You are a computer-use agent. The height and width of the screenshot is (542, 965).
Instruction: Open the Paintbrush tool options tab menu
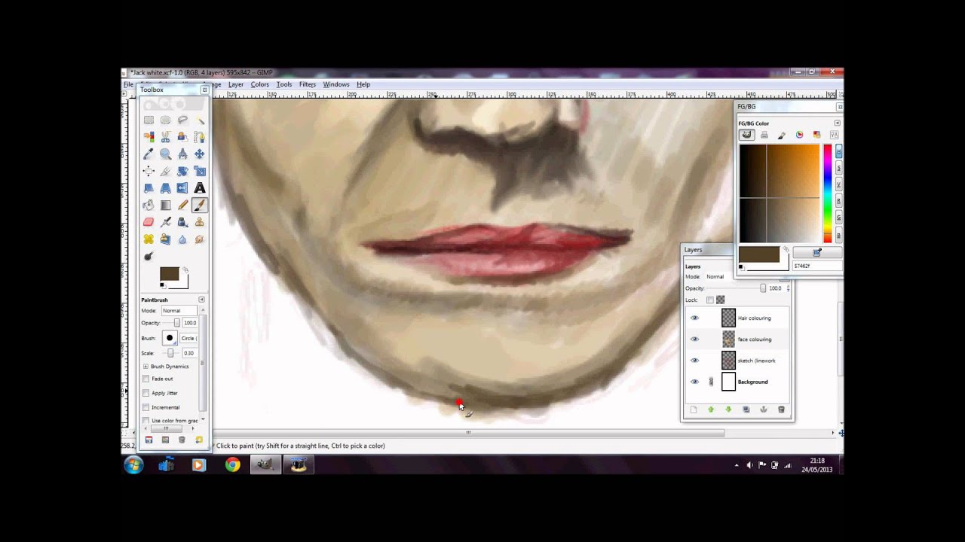tap(201, 300)
